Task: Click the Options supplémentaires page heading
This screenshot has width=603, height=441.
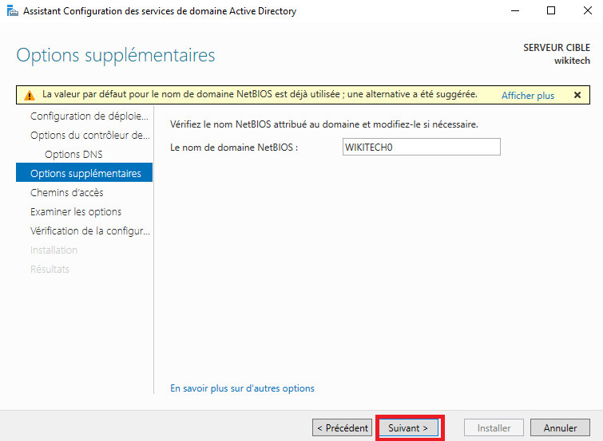Action: click(x=116, y=56)
